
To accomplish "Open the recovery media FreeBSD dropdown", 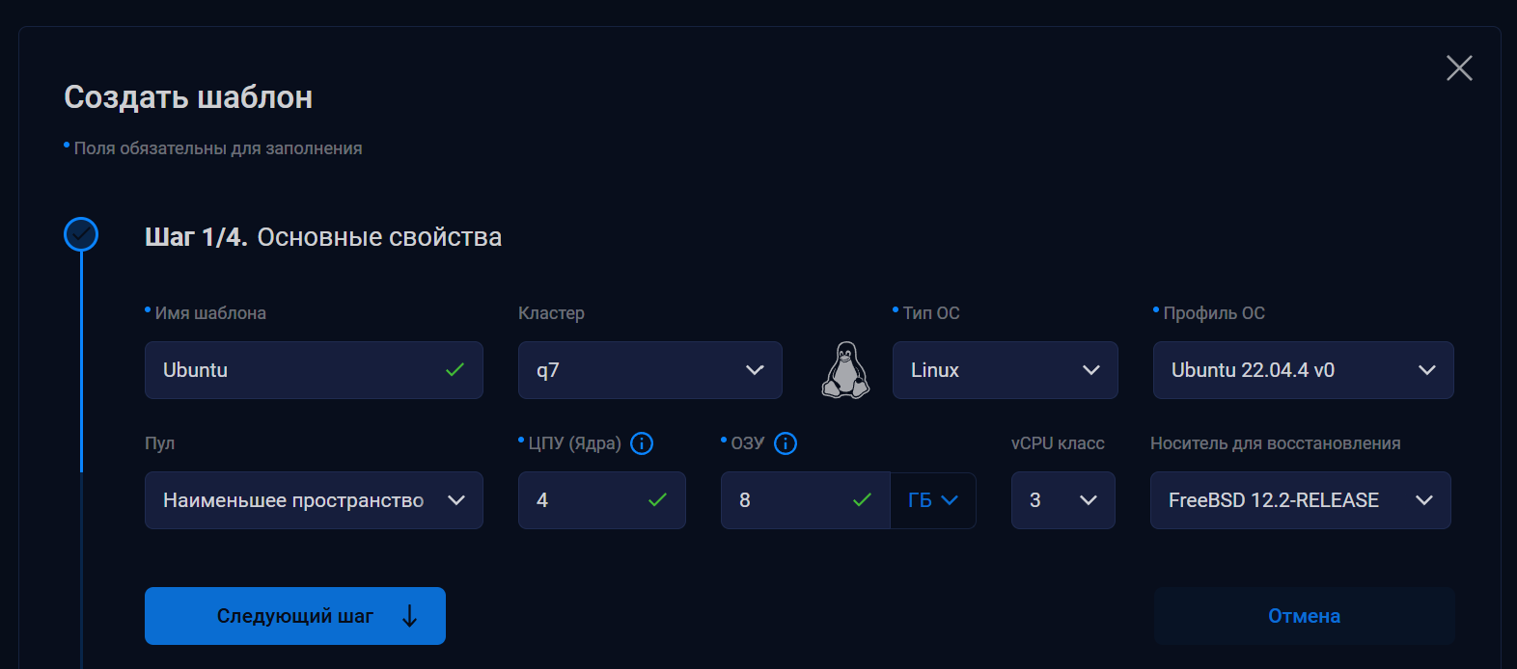I will point(1300,500).
